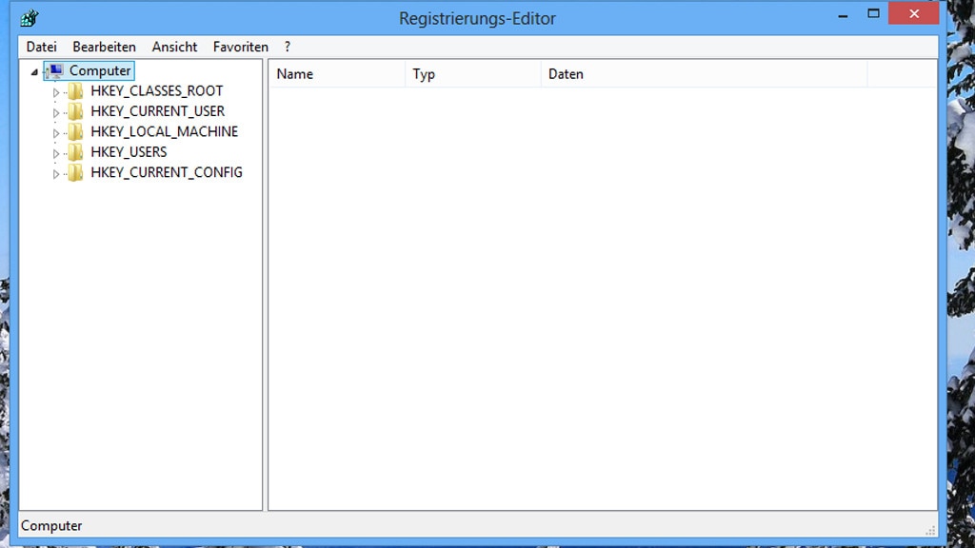The height and width of the screenshot is (548, 975).
Task: Expand the HKEY_CLASSES_ROOT tree node
Action: tap(56, 90)
